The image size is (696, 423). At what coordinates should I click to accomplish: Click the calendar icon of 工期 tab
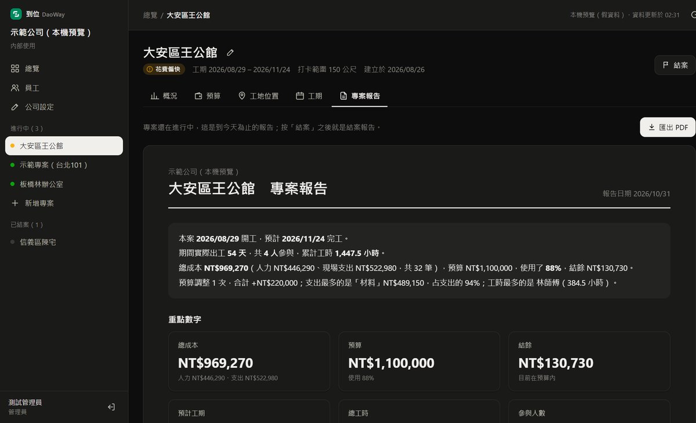pyautogui.click(x=300, y=96)
